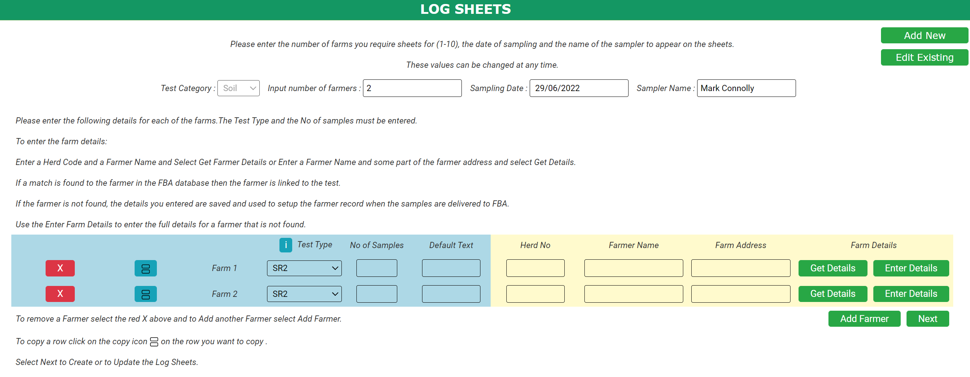970x377 pixels.
Task: Remove Farm 2 using the red X
Action: pyautogui.click(x=60, y=294)
